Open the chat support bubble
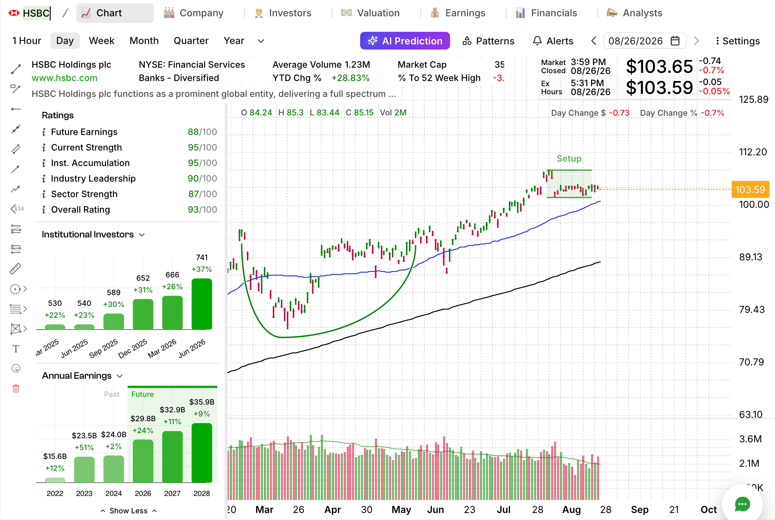Viewport: 775px width, 520px height. (x=742, y=504)
